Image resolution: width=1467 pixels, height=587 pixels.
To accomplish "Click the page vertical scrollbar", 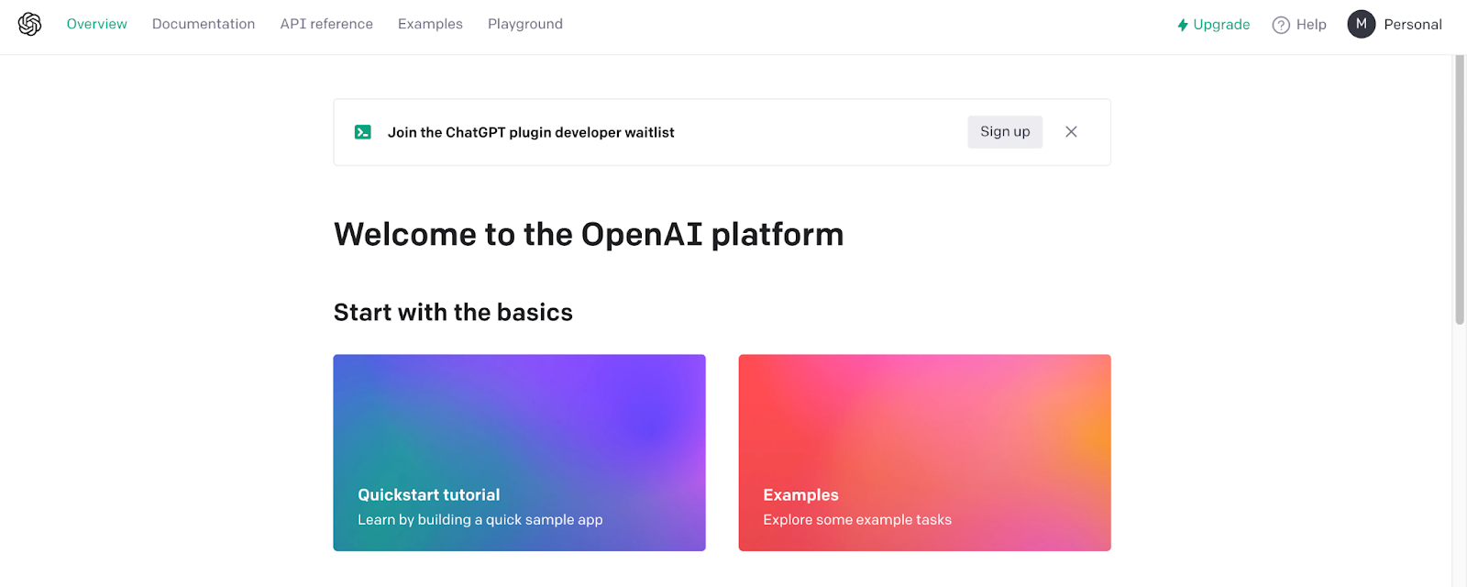I will tap(1460, 190).
